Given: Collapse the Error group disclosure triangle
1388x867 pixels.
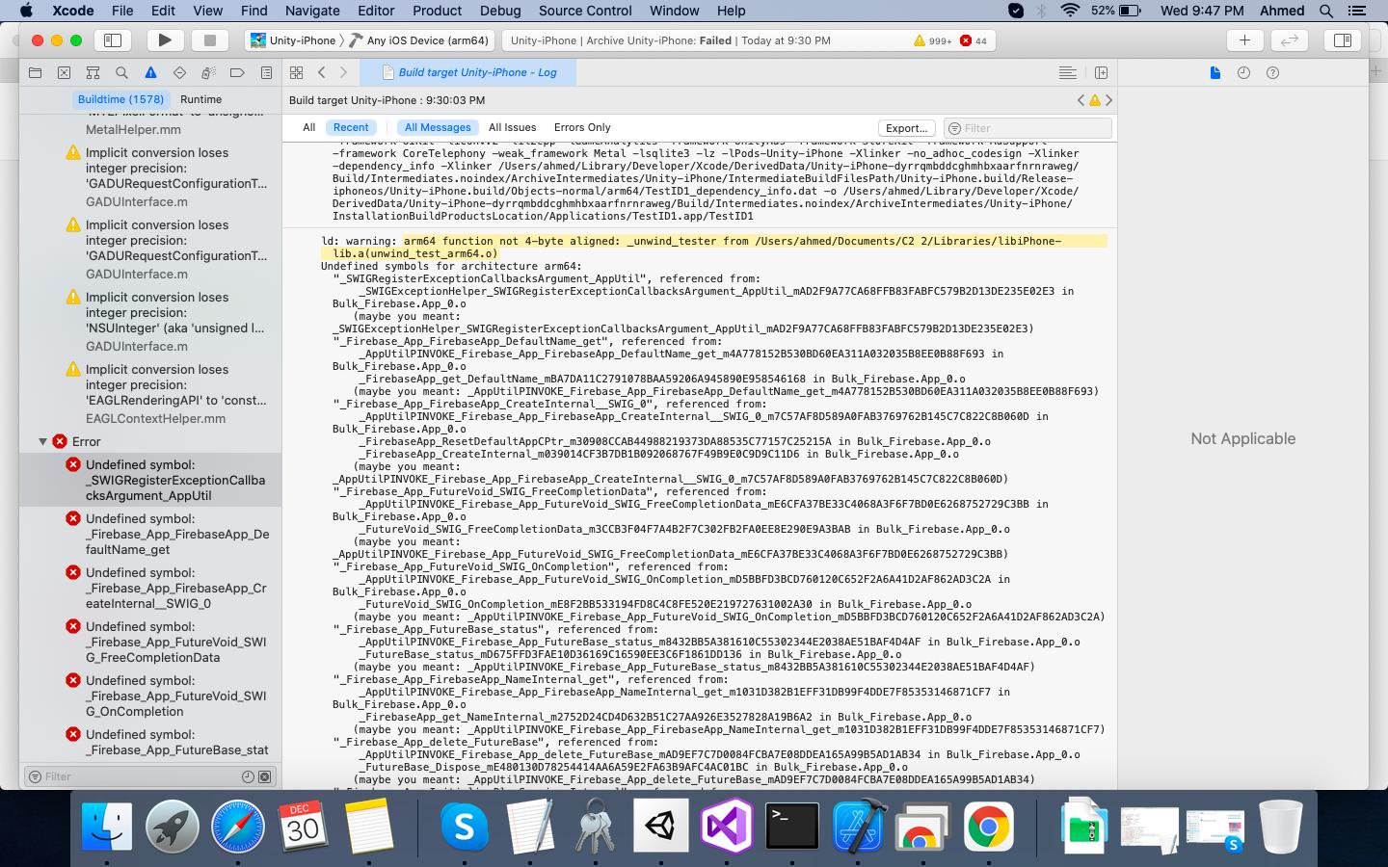Looking at the screenshot, I should 42,441.
